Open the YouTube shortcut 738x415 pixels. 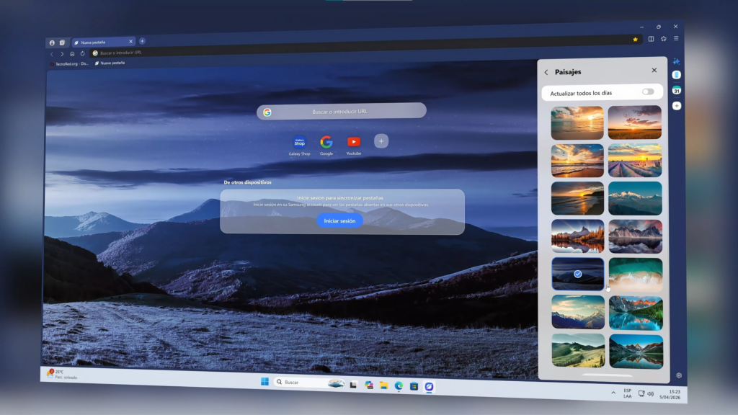(x=353, y=142)
